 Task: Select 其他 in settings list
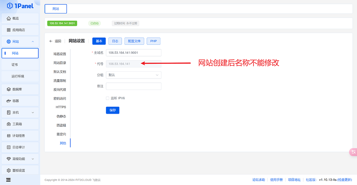(x=63, y=143)
